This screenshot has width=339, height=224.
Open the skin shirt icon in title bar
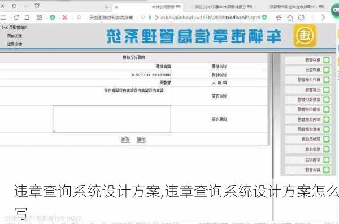point(37,6)
